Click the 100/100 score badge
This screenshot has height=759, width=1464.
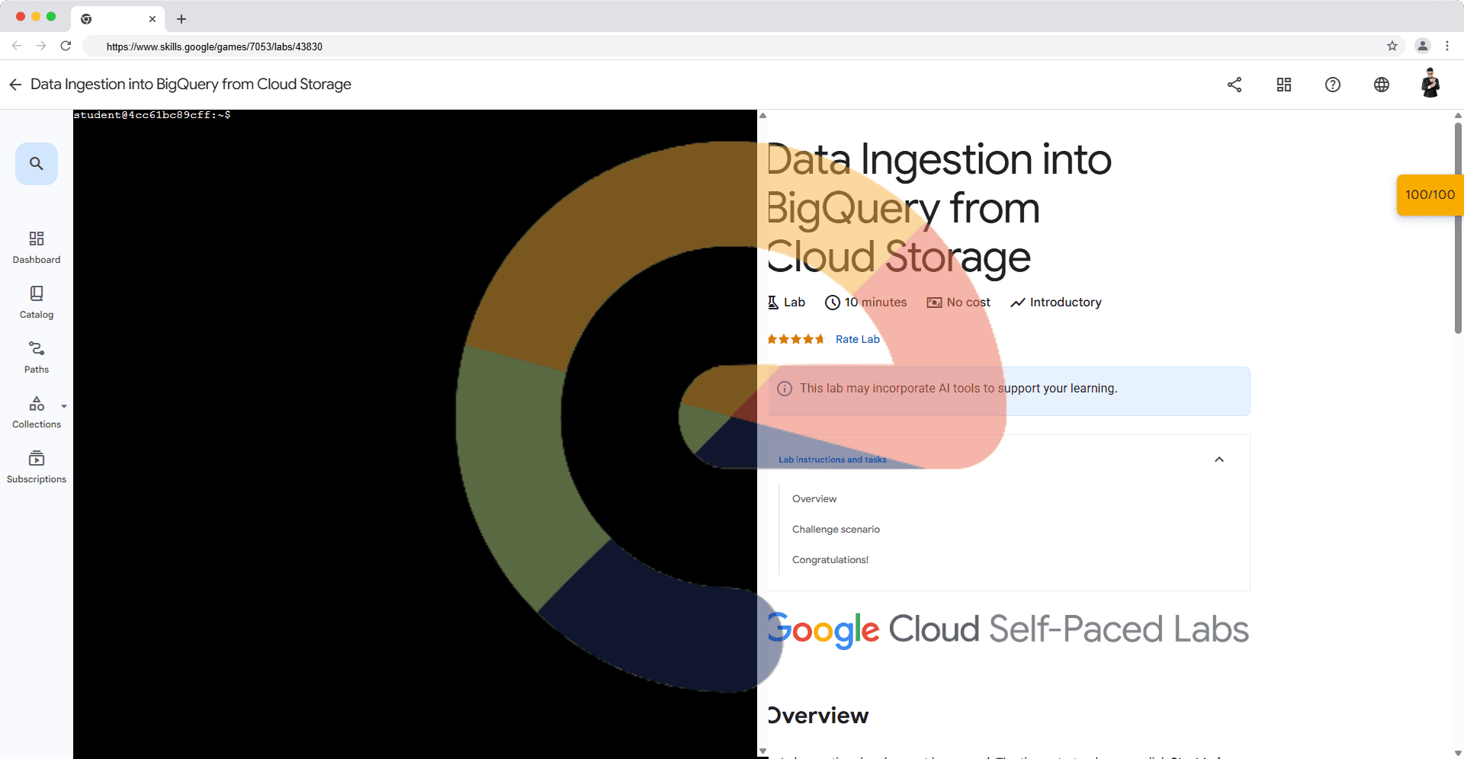[x=1430, y=195]
